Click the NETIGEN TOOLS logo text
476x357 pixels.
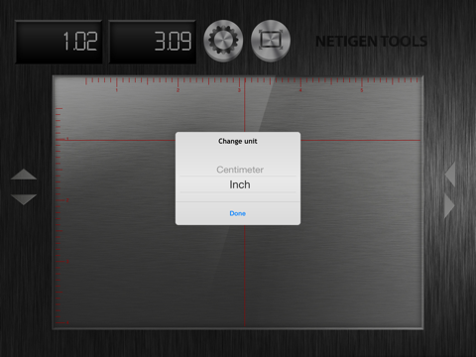coord(371,42)
